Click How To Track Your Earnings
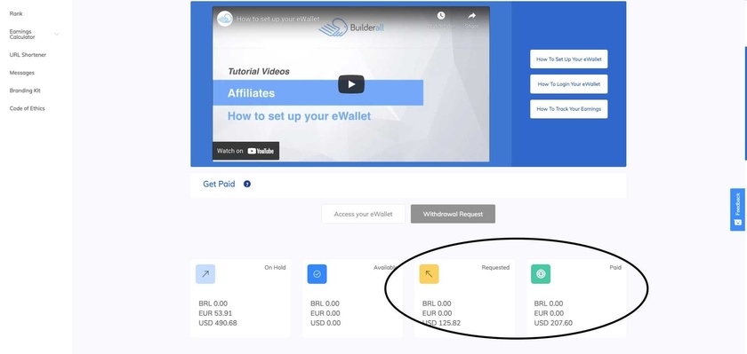 click(569, 109)
